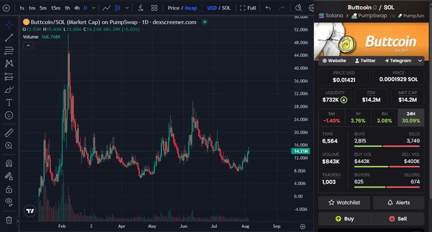Viewport: 432px width, 232px height.
Task: Click the Buy button
Action: click(x=344, y=219)
